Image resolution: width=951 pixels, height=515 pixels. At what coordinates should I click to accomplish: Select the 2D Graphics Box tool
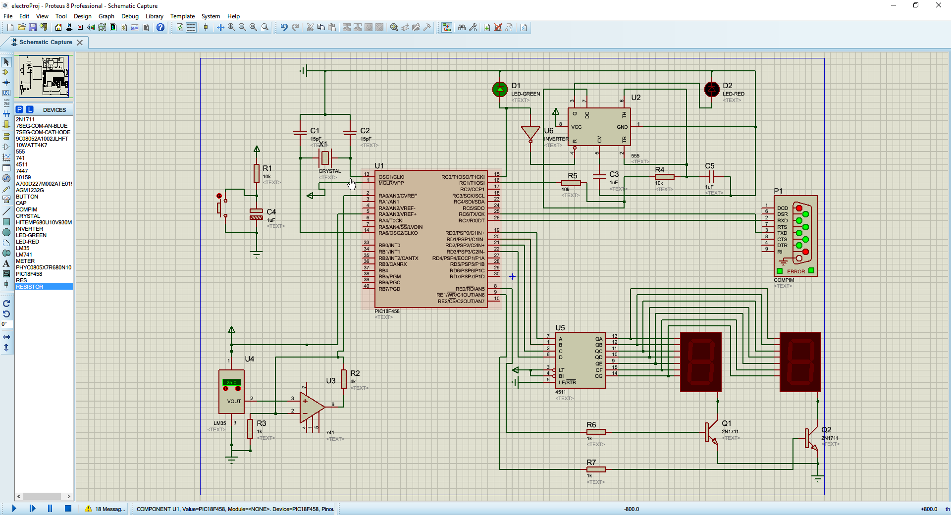click(x=6, y=222)
